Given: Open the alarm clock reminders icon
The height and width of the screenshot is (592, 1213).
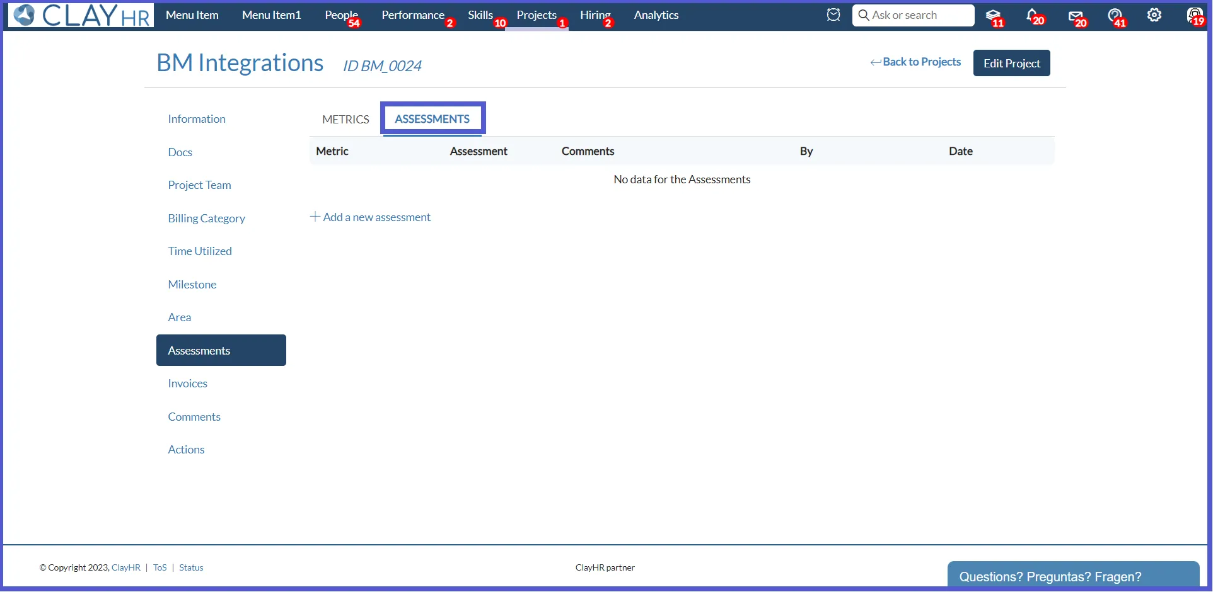Looking at the screenshot, I should click(833, 14).
